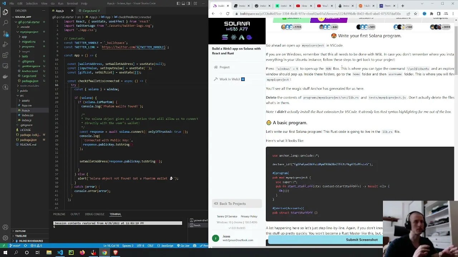Open Chrome extensions puzzle icon
458x257 pixels.
click(x=431, y=14)
